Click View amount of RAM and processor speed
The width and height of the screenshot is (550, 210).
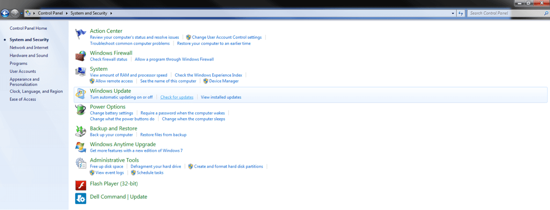click(x=129, y=75)
